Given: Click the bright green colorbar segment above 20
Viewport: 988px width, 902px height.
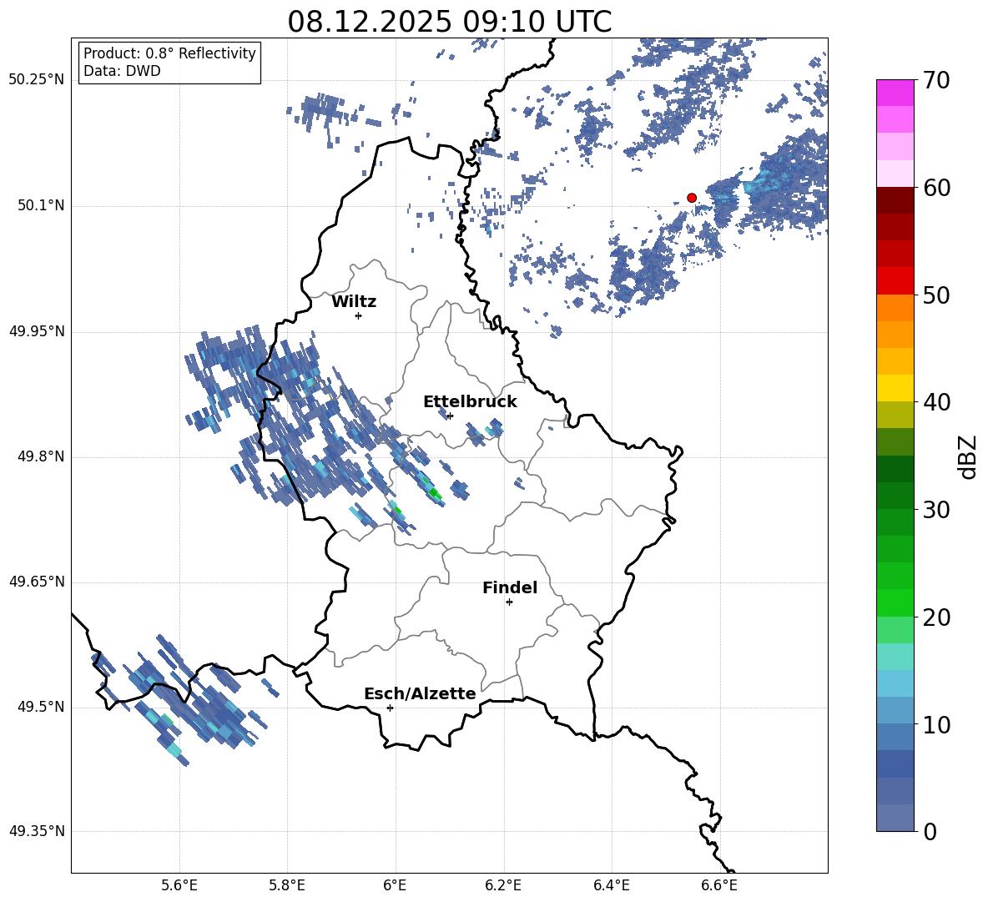Looking at the screenshot, I should pyautogui.click(x=895, y=602).
